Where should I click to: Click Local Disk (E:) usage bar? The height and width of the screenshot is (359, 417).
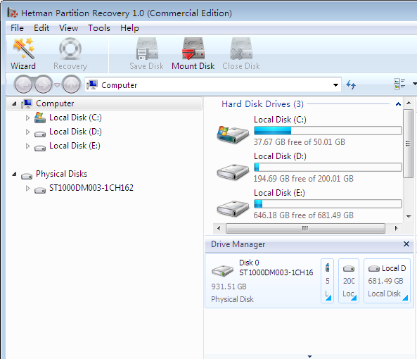pyautogui.click(x=328, y=204)
